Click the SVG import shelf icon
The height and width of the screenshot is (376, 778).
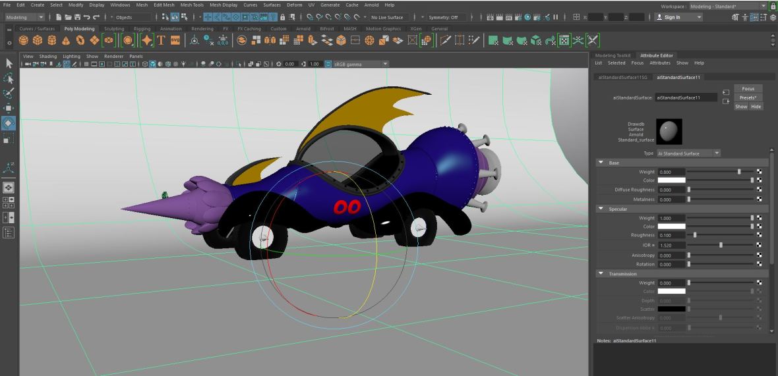pos(175,41)
